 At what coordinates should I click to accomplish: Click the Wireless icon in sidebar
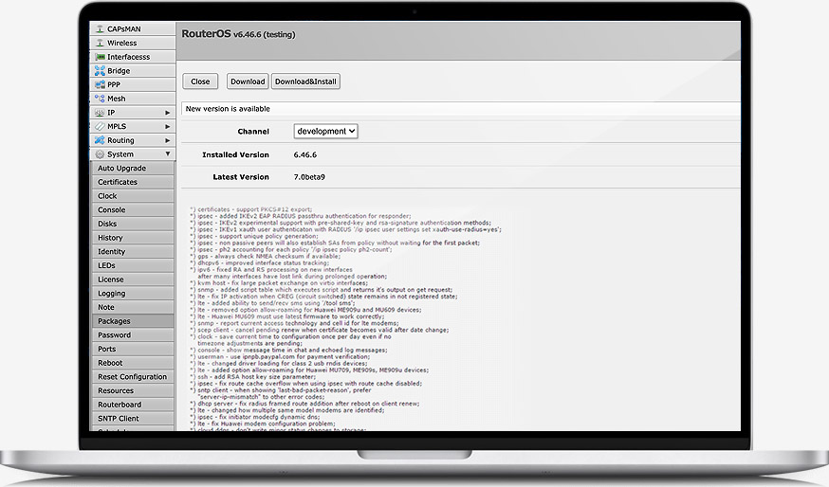100,43
